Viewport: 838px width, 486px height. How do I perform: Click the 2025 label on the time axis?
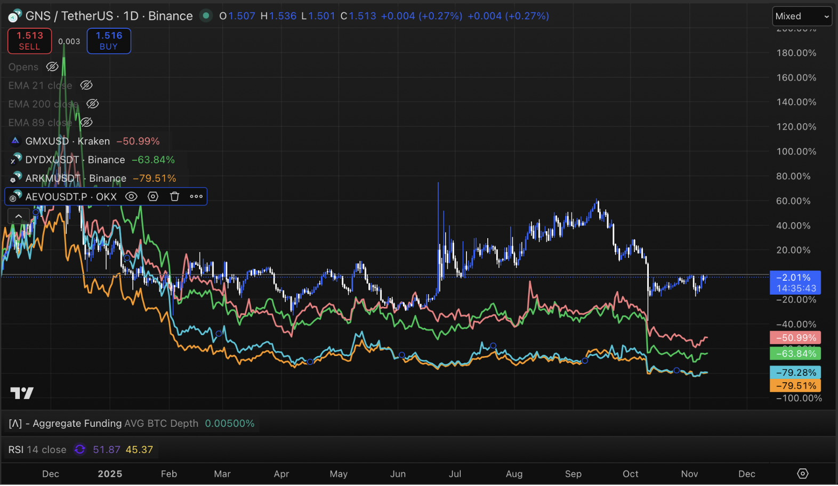[x=110, y=474]
